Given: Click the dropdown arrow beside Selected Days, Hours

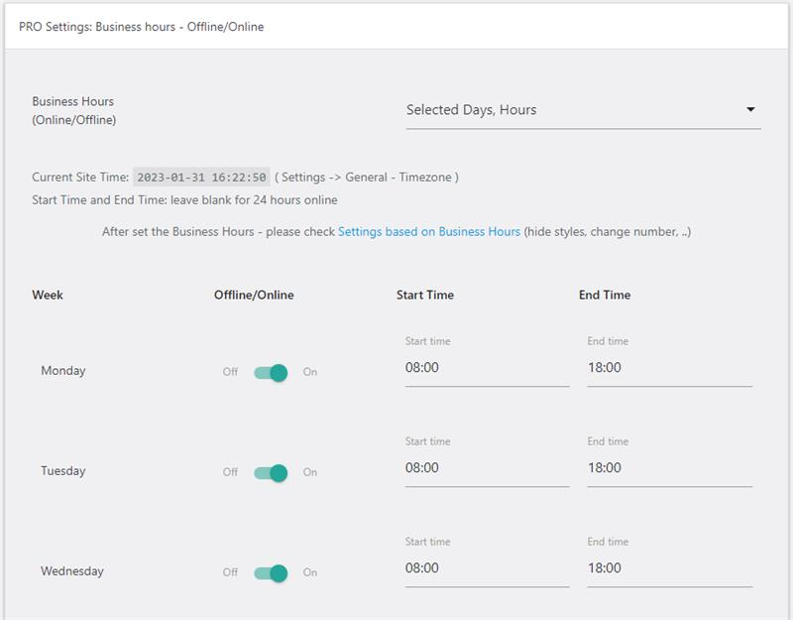Looking at the screenshot, I should (750, 110).
